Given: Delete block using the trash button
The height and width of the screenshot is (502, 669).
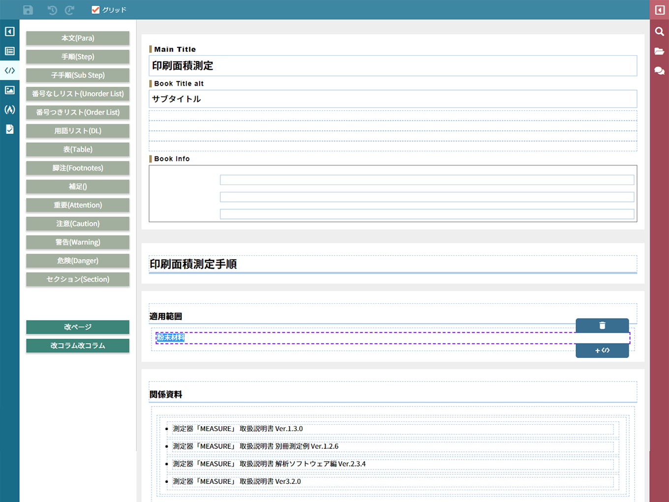Looking at the screenshot, I should pos(602,325).
